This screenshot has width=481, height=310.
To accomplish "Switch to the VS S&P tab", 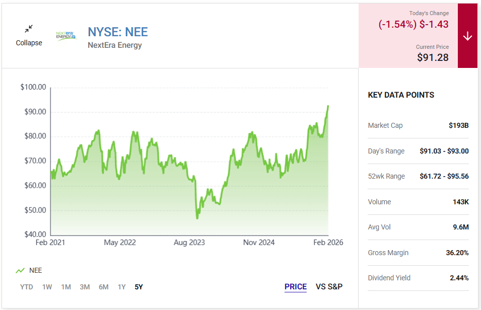I will (329, 287).
